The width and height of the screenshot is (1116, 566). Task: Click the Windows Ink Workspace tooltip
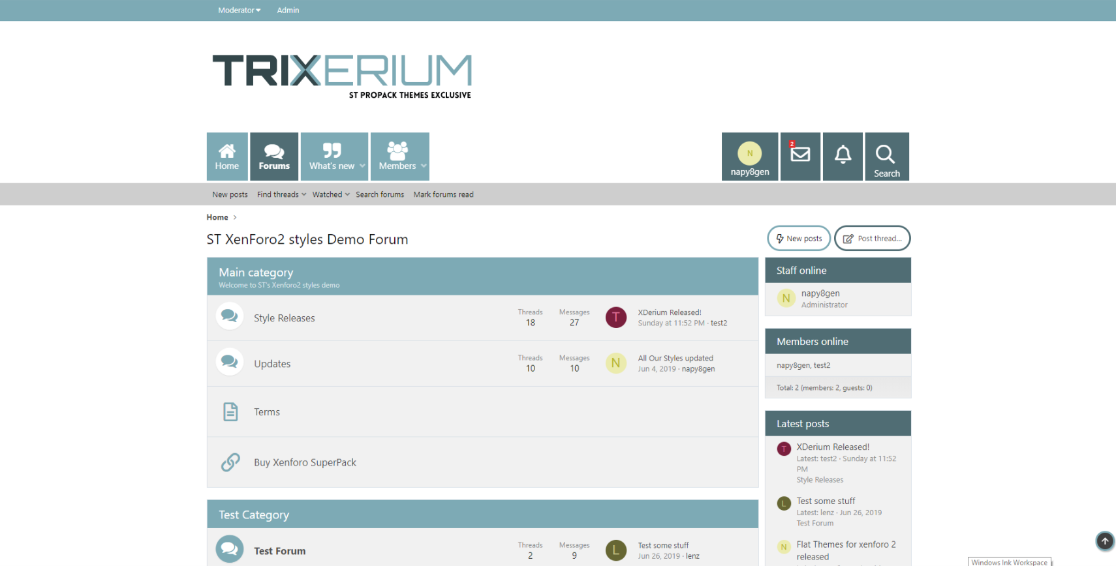[x=1009, y=561]
